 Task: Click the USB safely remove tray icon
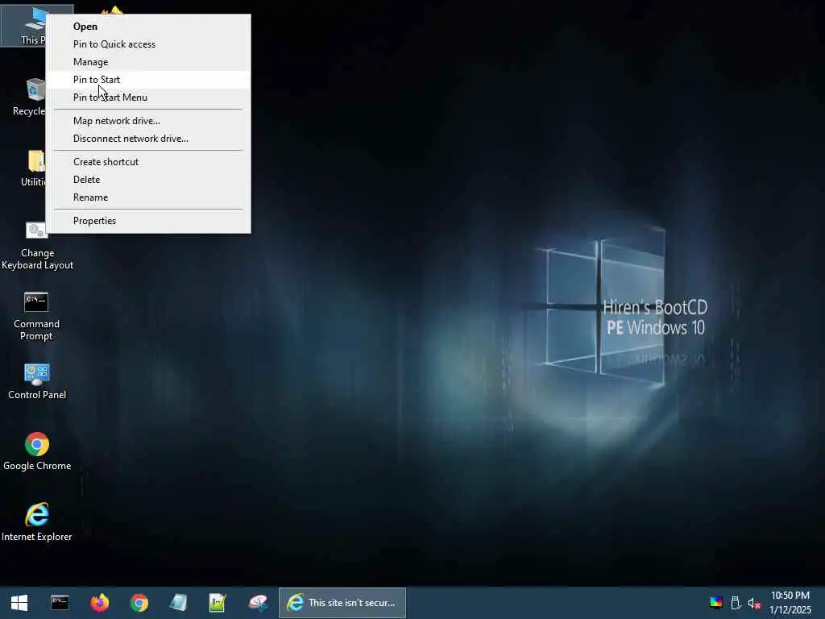736,603
